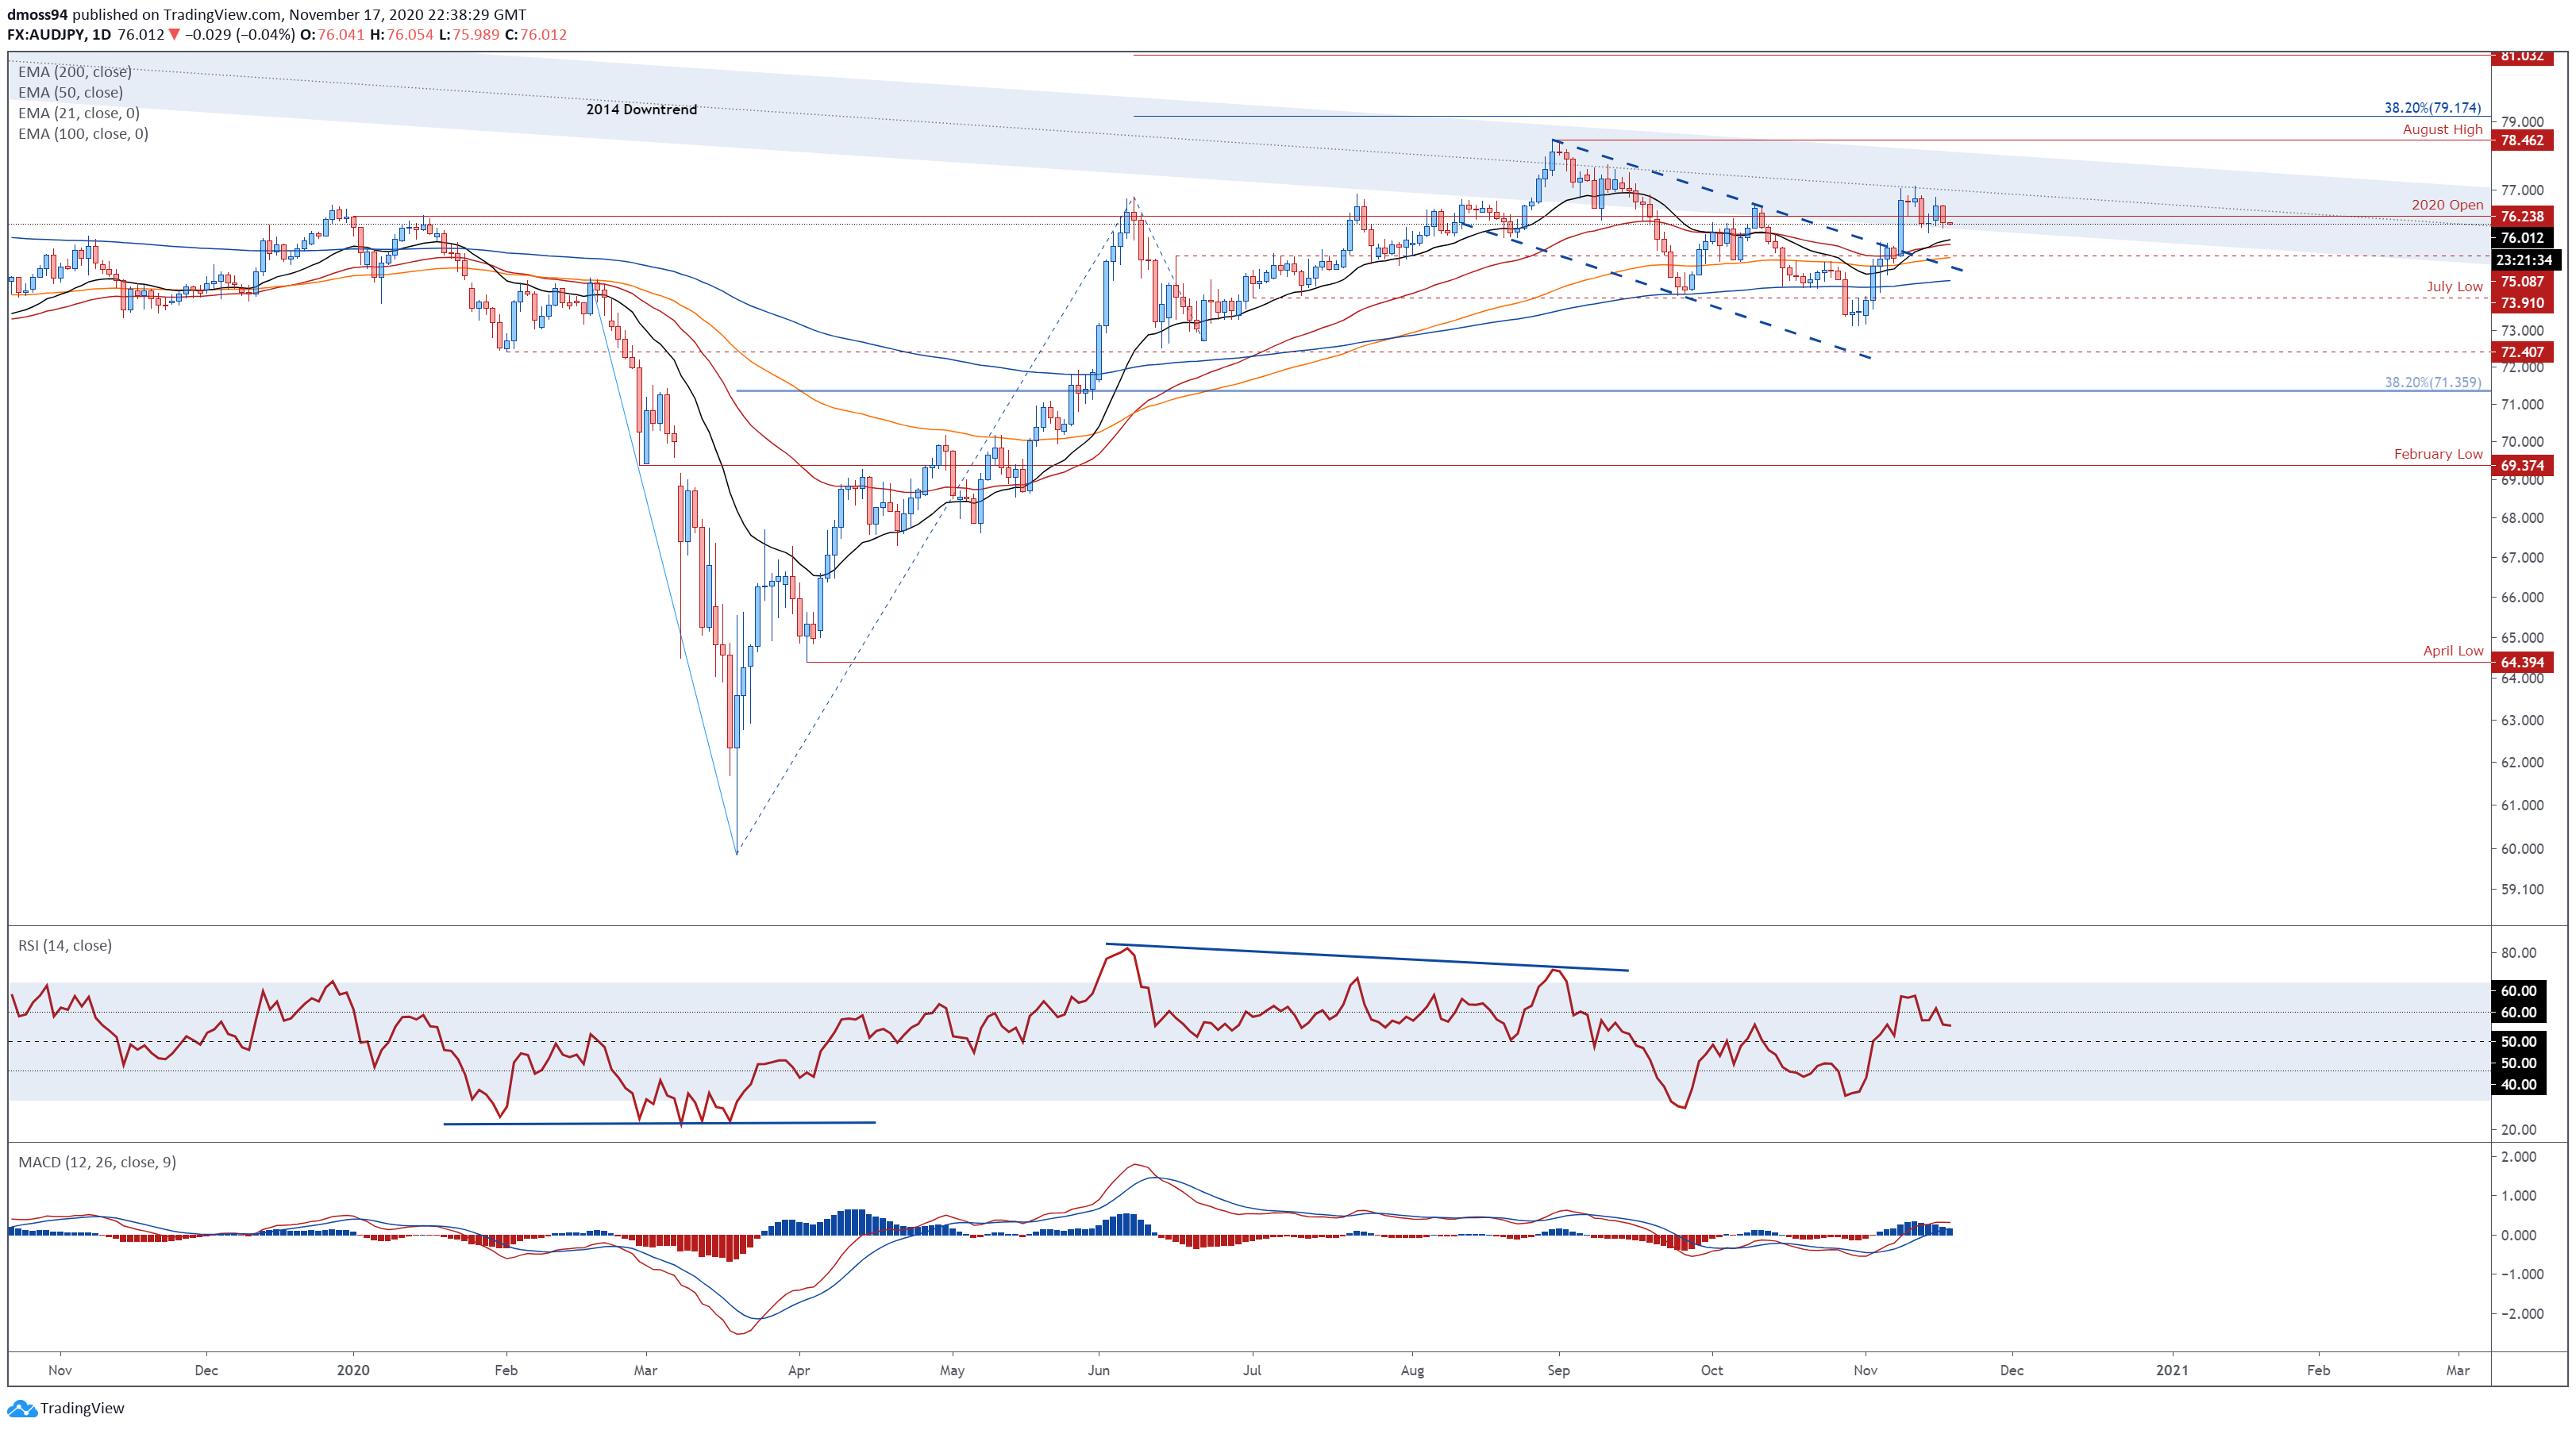Click the 'Jun' time axis label

coord(1099,1370)
